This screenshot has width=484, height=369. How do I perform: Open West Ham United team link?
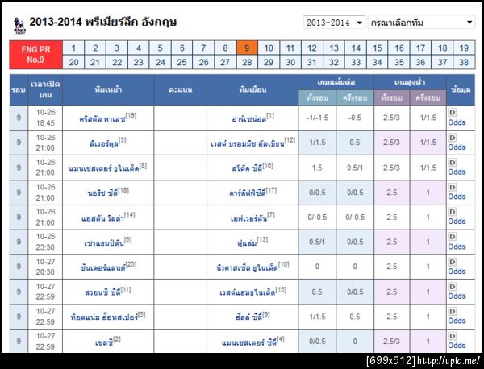click(248, 292)
